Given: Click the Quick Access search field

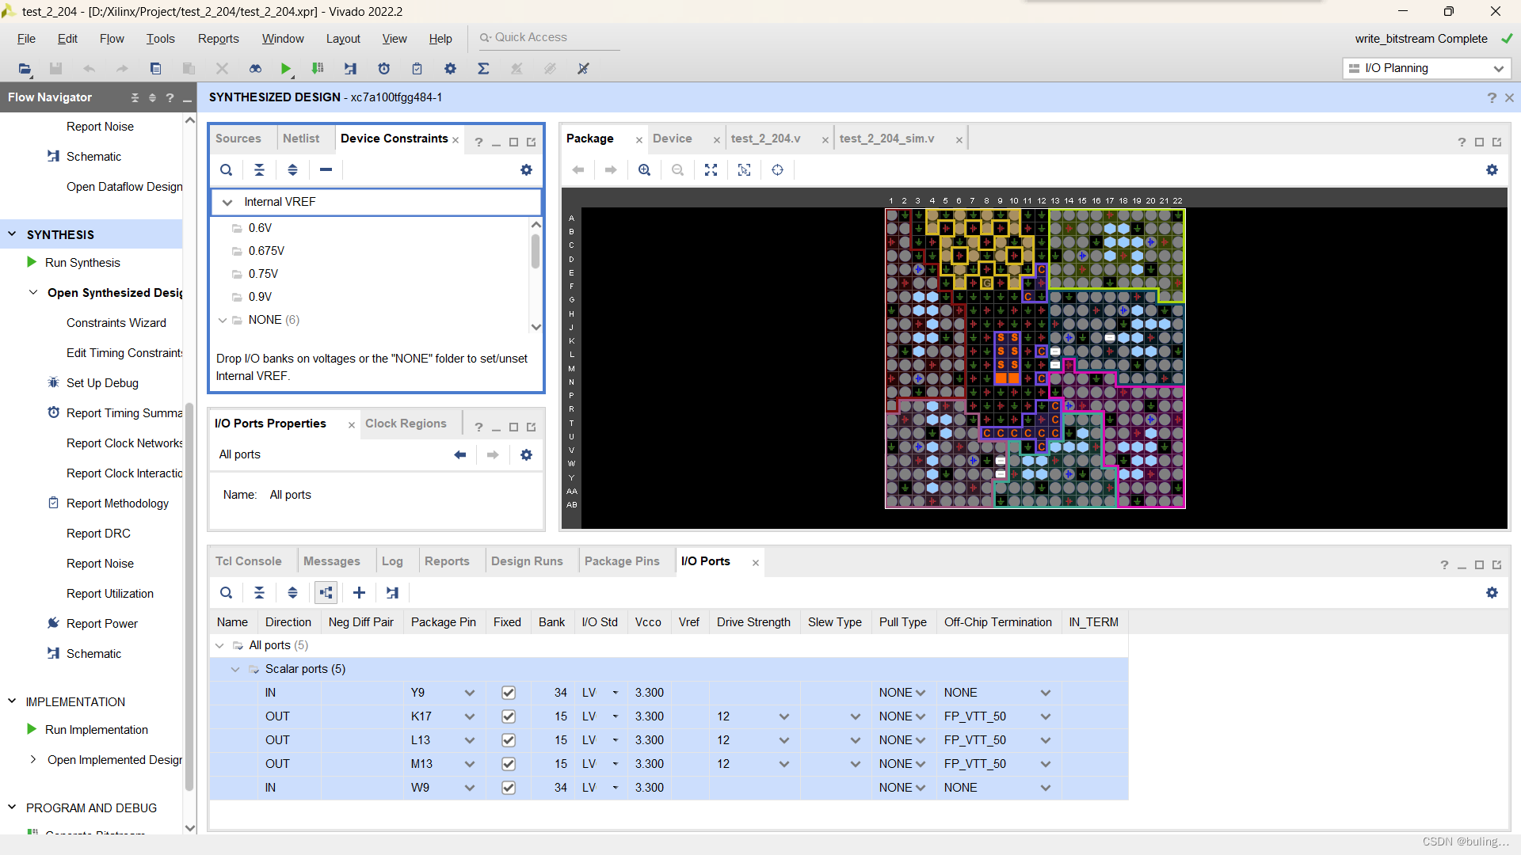Looking at the screenshot, I should coord(547,37).
